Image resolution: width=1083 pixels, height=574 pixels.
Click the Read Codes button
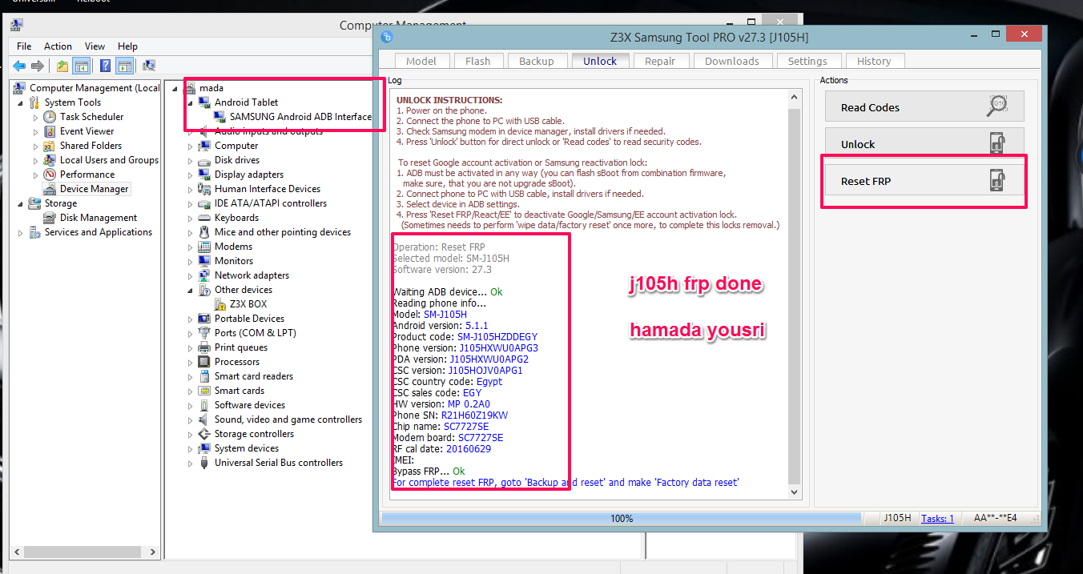[924, 107]
